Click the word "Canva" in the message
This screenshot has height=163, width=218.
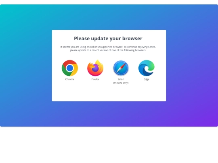(152, 47)
